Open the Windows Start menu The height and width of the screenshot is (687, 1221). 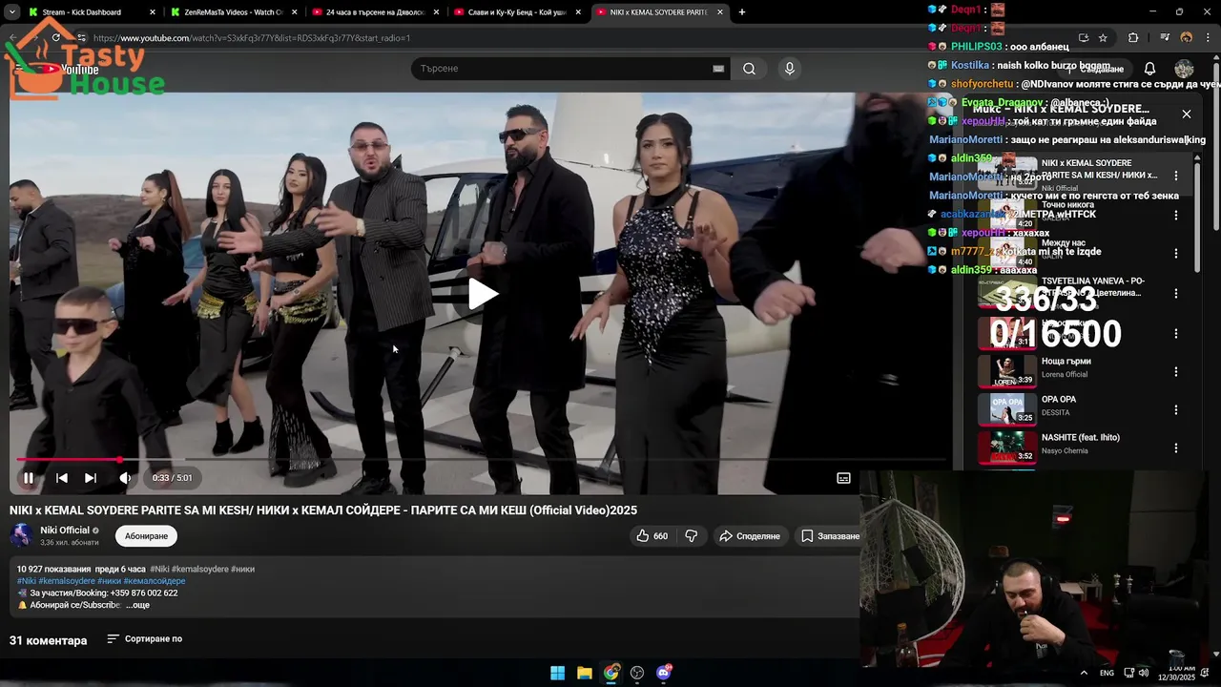(557, 673)
